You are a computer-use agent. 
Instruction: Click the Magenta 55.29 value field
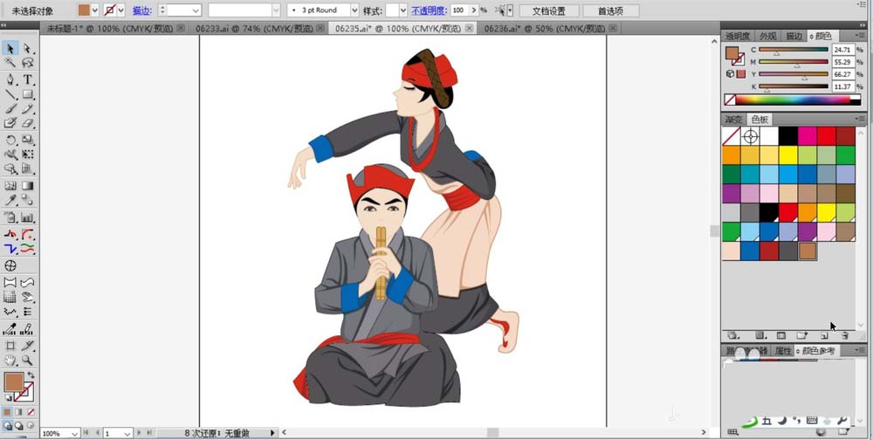coord(843,62)
